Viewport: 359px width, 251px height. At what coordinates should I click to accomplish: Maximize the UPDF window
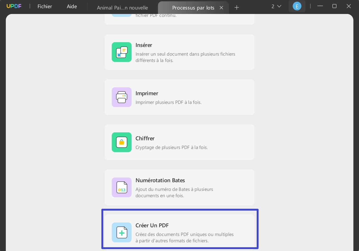334,6
